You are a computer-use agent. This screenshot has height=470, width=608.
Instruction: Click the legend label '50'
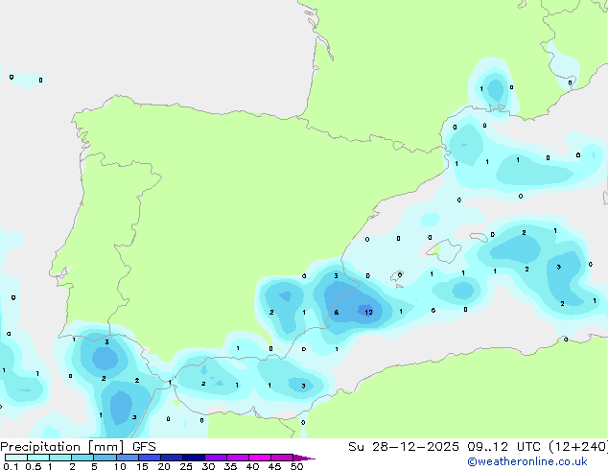click(296, 466)
